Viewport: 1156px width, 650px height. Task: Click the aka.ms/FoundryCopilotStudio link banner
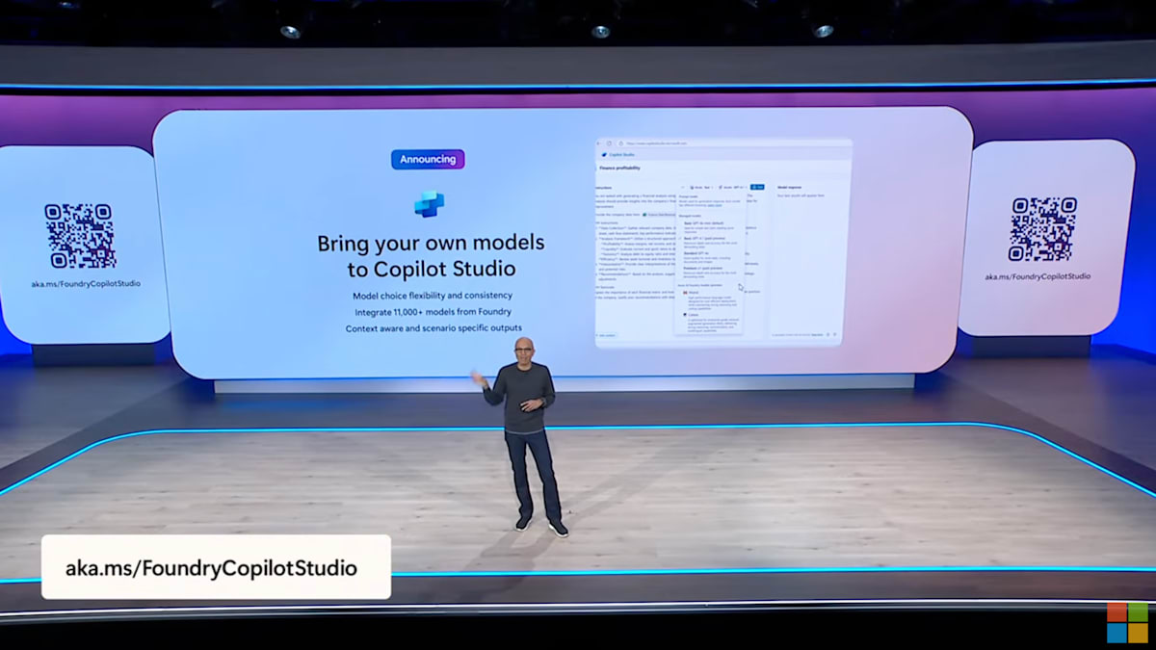[x=216, y=567]
